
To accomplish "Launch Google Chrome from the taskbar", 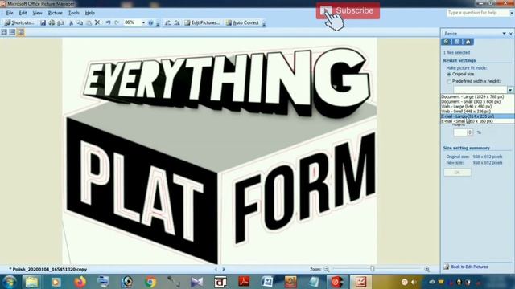I will coord(150,282).
